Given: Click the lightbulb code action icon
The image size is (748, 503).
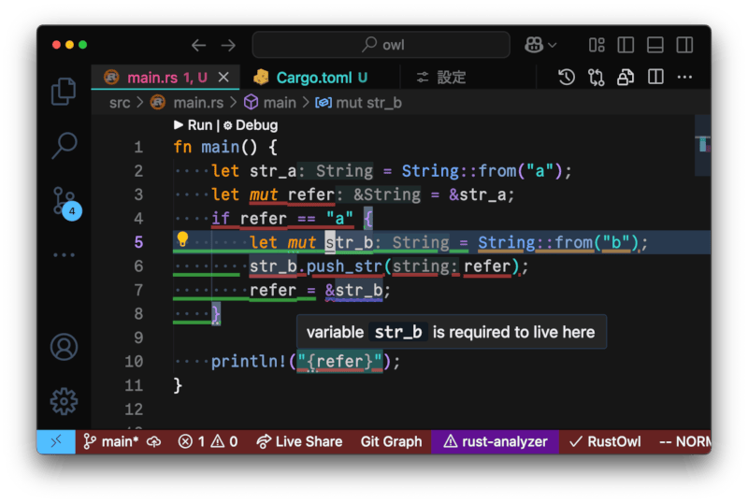Looking at the screenshot, I should coord(183,241).
